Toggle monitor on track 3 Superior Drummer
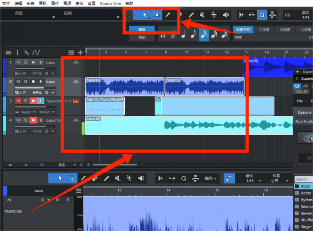313x231 pixels. pyautogui.click(x=41, y=101)
